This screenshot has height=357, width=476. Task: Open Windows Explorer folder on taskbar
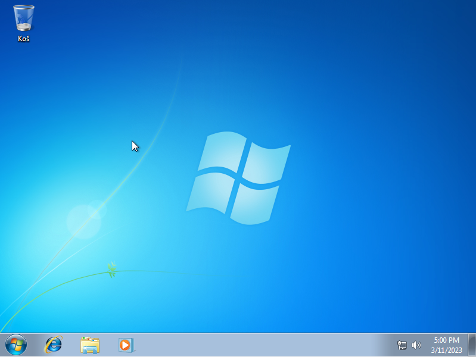[x=90, y=345]
